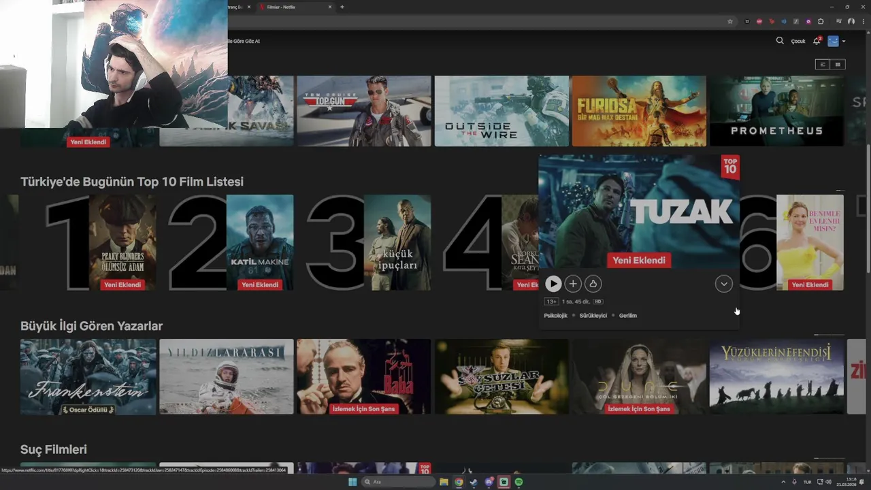Open Discord from the taskbar
The height and width of the screenshot is (490, 871).
(489, 482)
